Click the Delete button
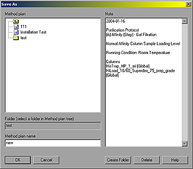193x169 pixels. [147, 160]
